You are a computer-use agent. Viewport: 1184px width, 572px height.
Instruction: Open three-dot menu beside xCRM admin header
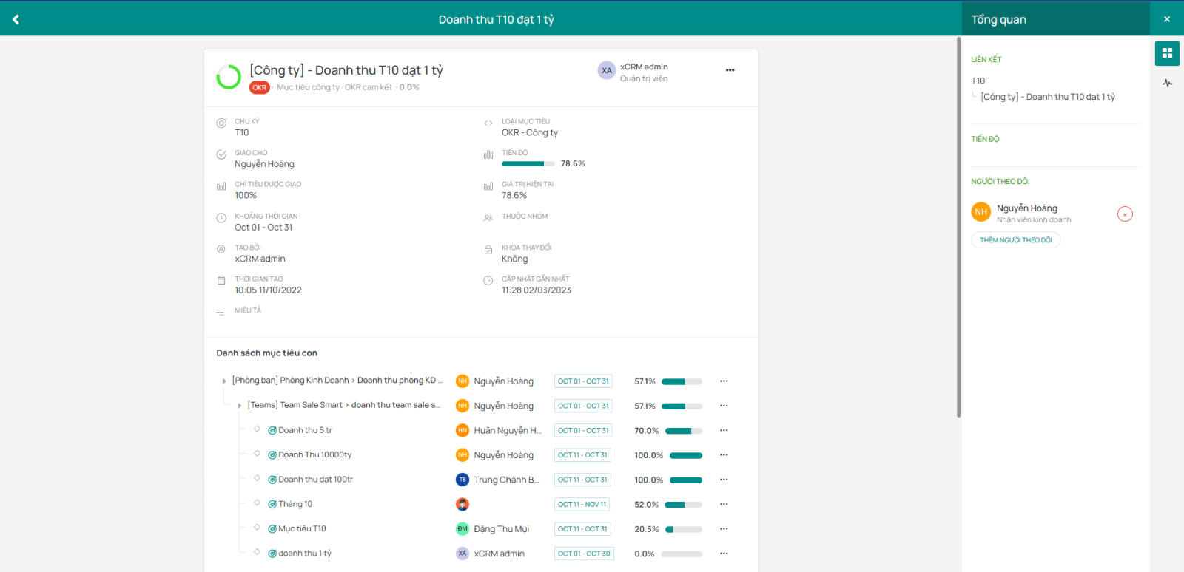tap(730, 70)
